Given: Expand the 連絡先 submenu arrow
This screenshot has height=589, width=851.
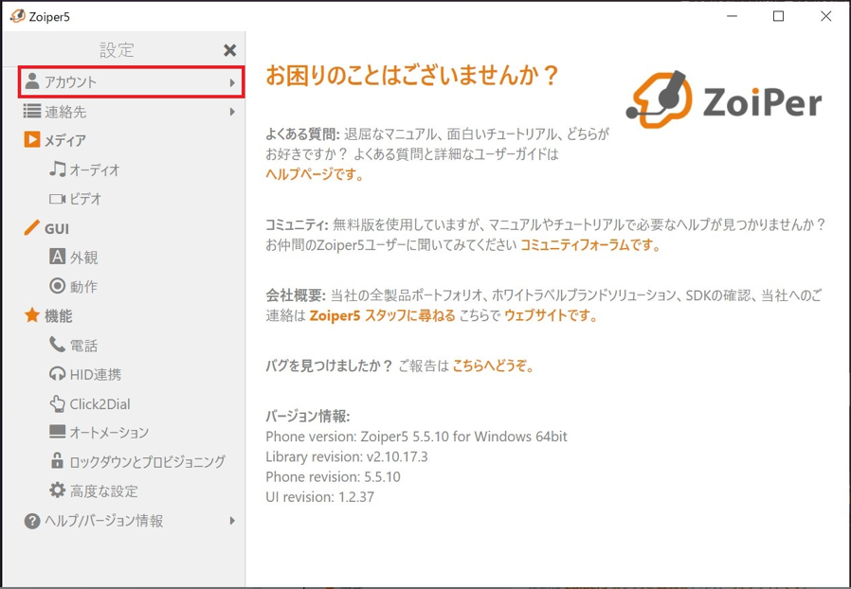Looking at the screenshot, I should click(232, 112).
